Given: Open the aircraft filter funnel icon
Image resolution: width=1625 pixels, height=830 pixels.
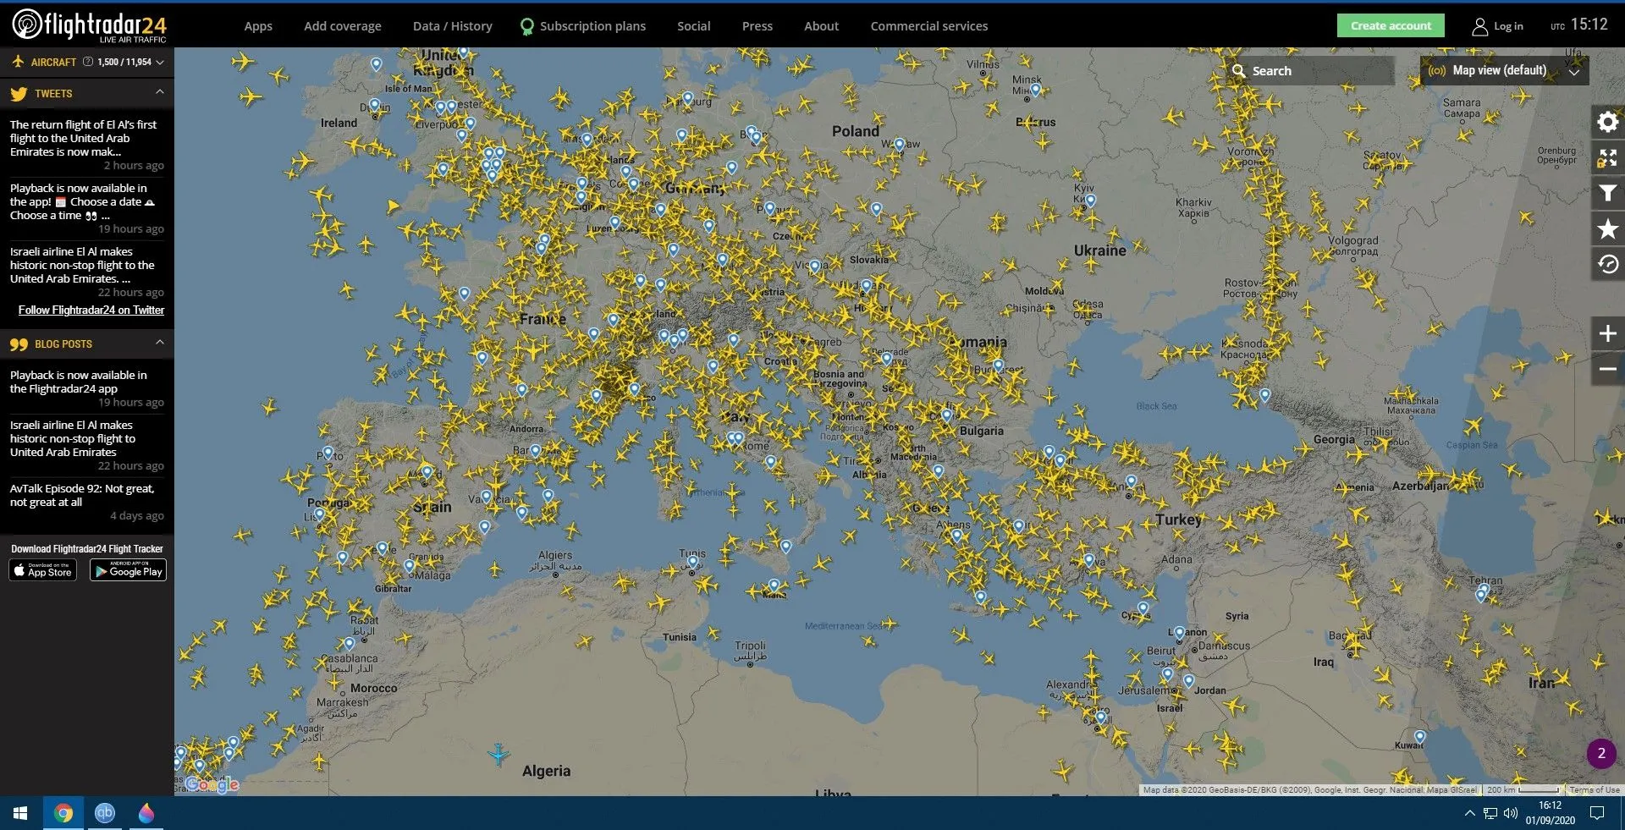Looking at the screenshot, I should pyautogui.click(x=1607, y=194).
